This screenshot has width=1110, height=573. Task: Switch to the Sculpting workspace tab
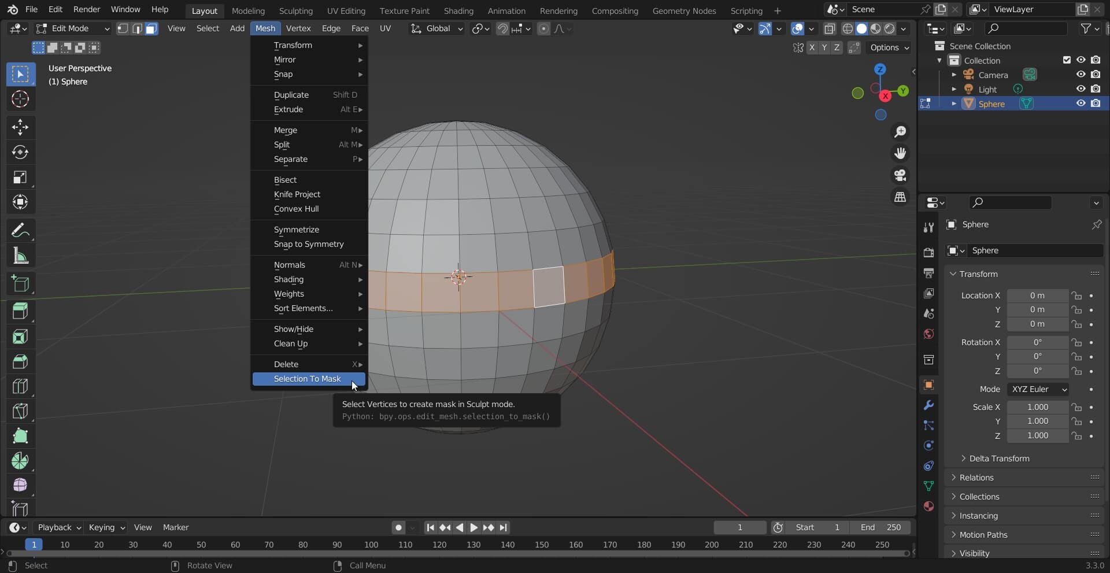pyautogui.click(x=295, y=10)
